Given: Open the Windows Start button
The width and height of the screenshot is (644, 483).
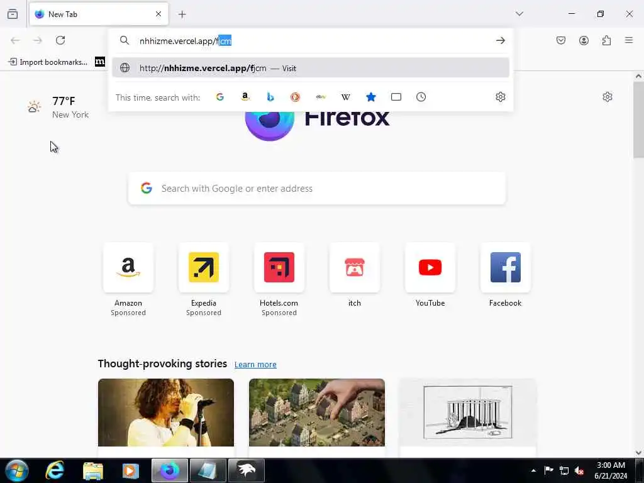Looking at the screenshot, I should click(17, 470).
